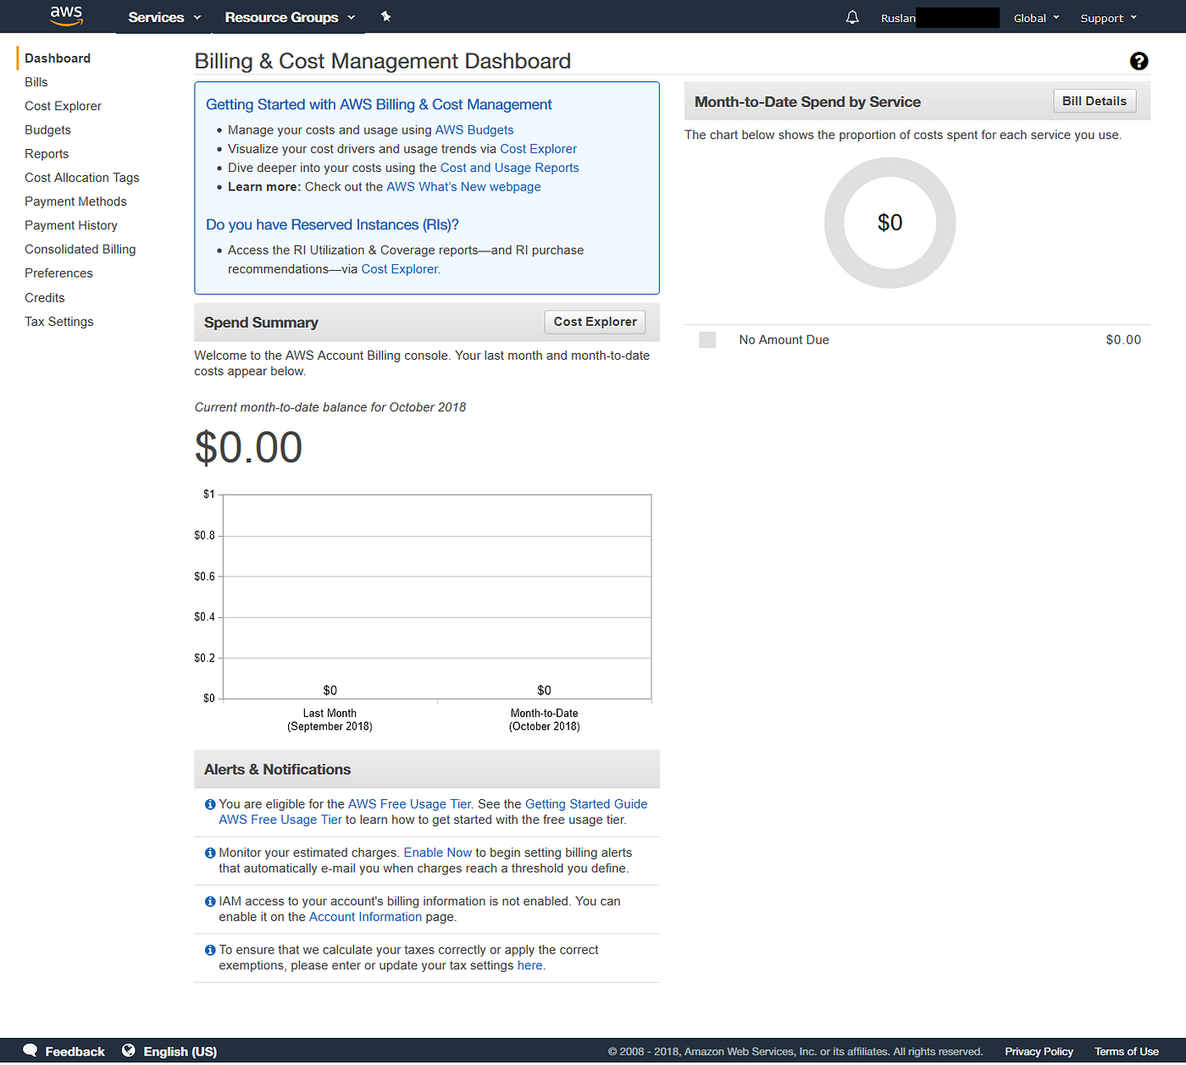Click the $0.00 amount beside No Amount Due
The width and height of the screenshot is (1186, 1065).
(1123, 340)
